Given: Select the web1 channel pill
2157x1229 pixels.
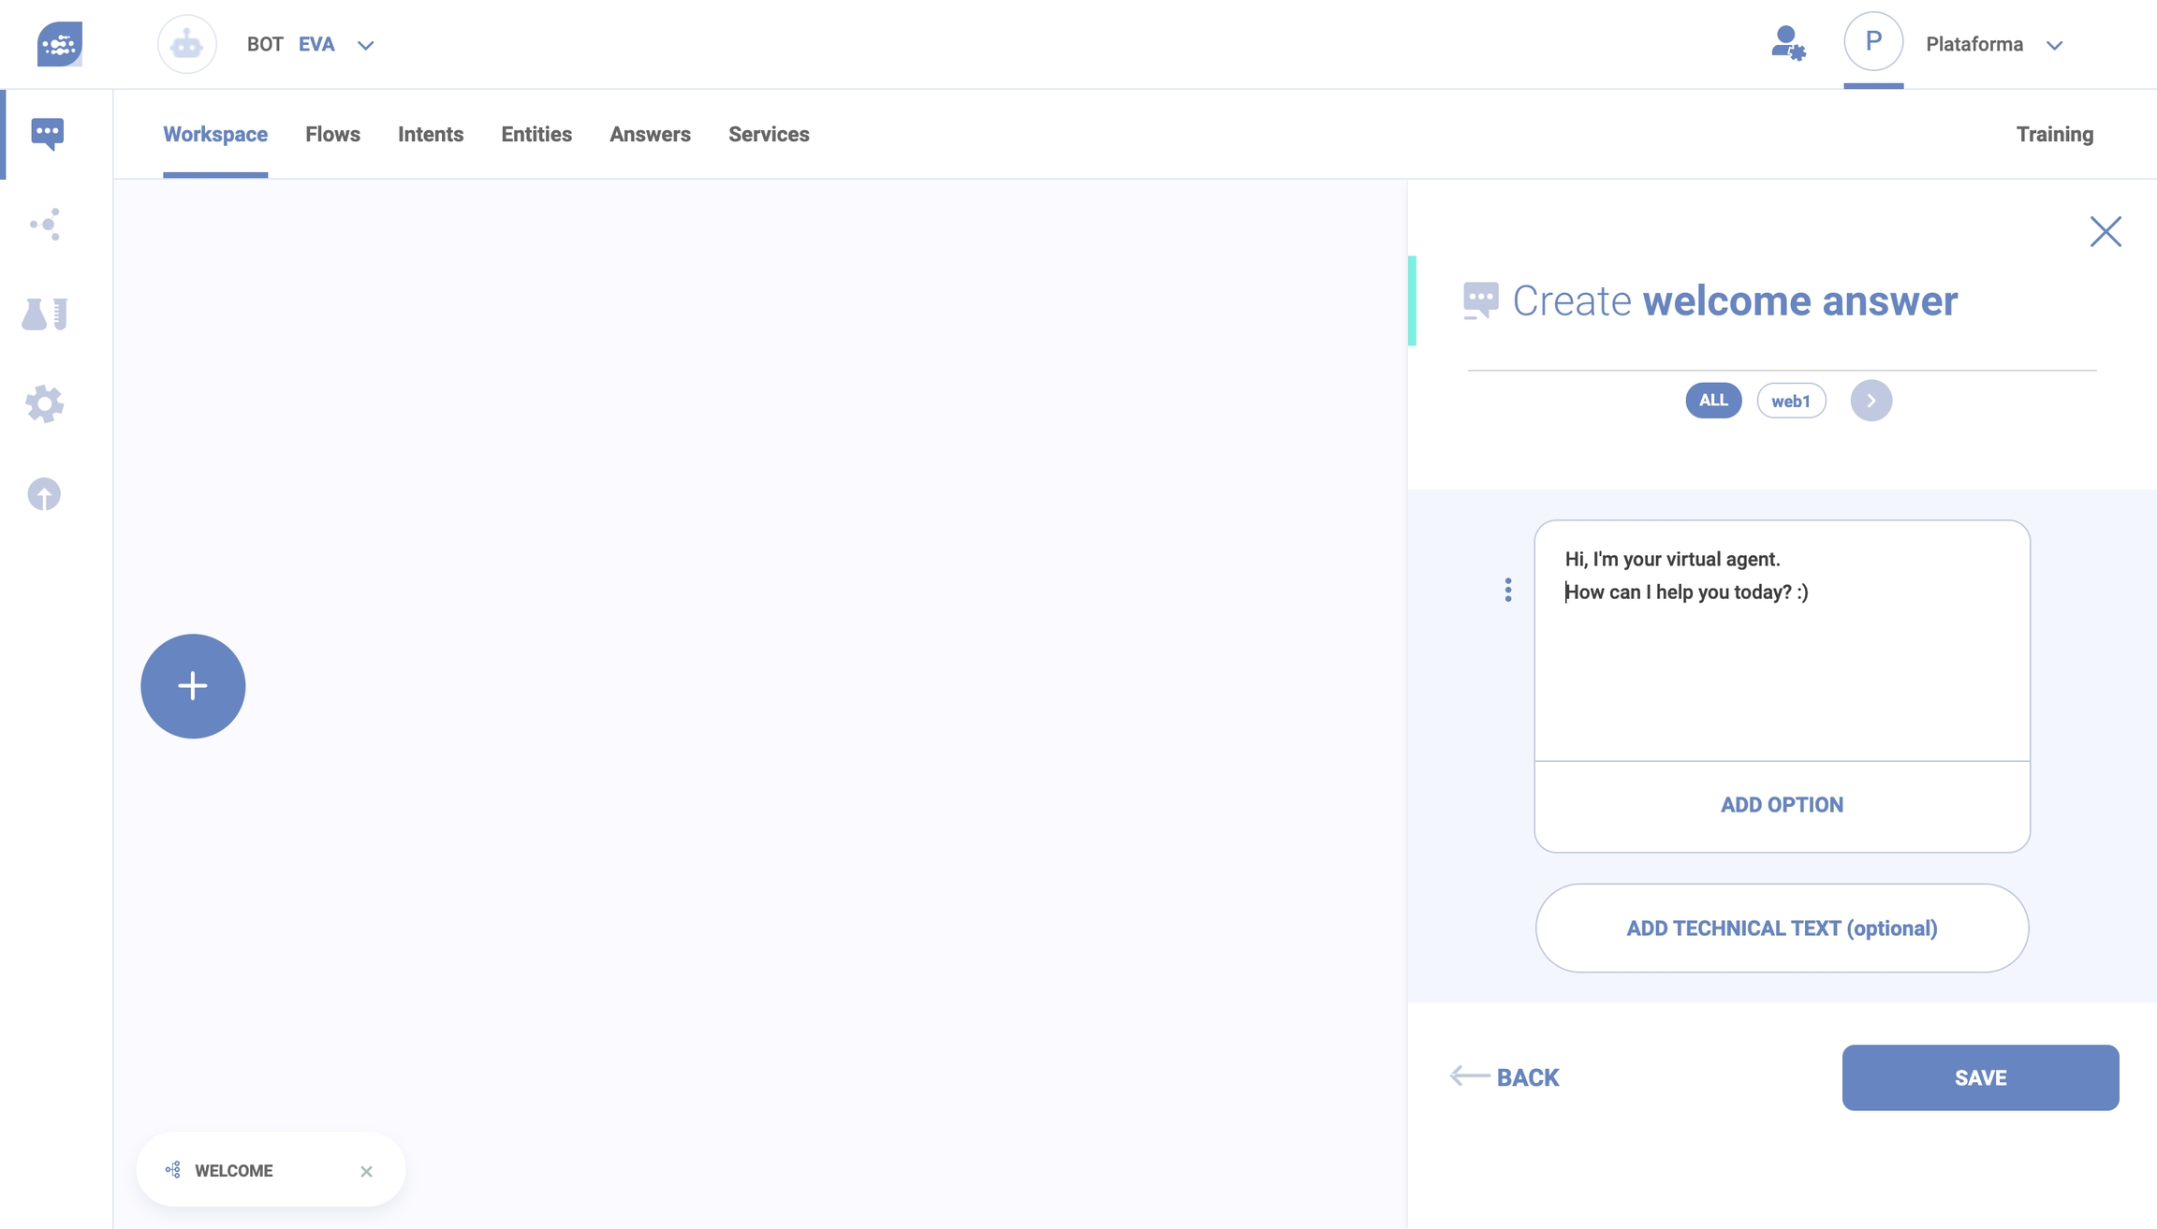Looking at the screenshot, I should [1791, 401].
